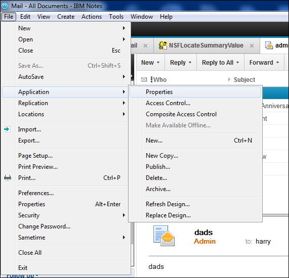This screenshot has width=289, height=278.
Task: Expand the Replication submenu
Action: pos(124,103)
